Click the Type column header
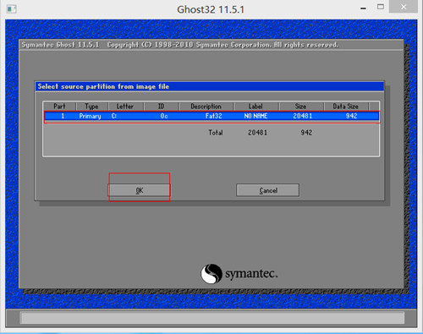Viewport: 423px width, 334px height. click(91, 107)
